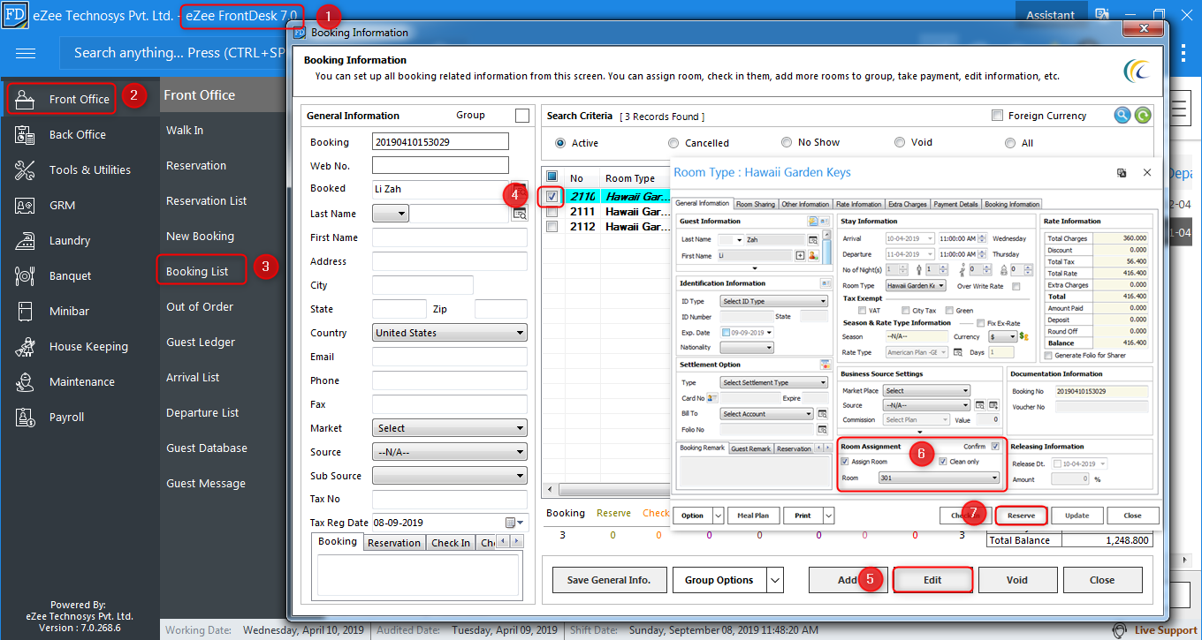
Task: Open Guest Ledger in Front Office menu
Action: tap(201, 342)
